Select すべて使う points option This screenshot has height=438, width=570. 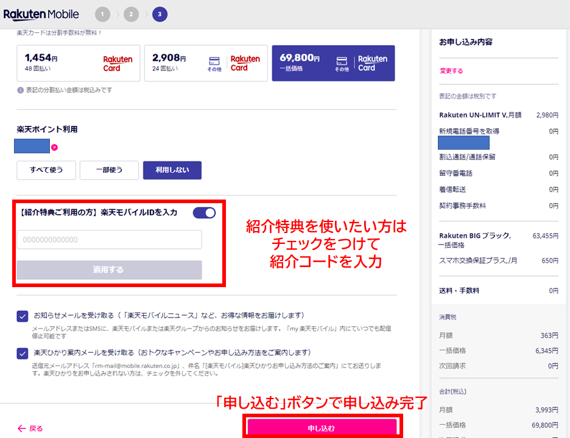click(46, 170)
